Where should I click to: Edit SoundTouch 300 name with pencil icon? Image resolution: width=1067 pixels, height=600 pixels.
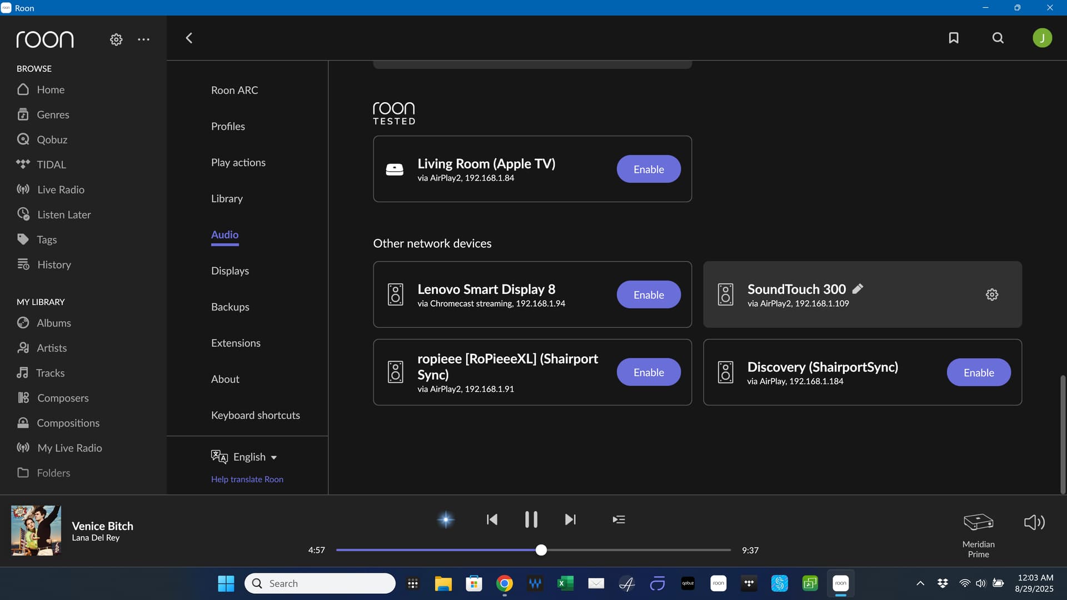pyautogui.click(x=857, y=288)
